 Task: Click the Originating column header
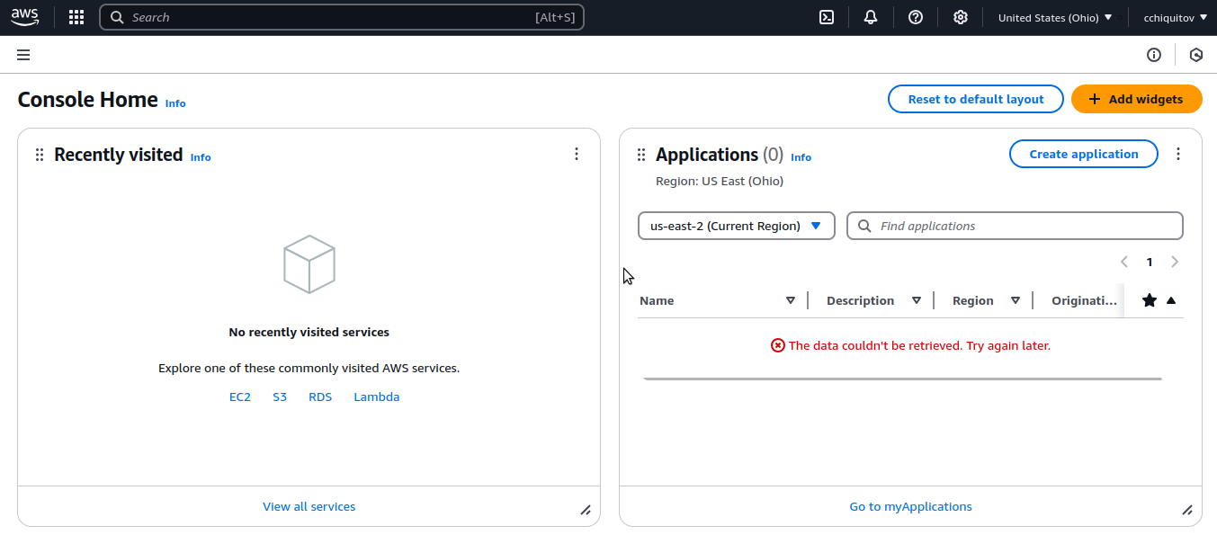tap(1084, 300)
